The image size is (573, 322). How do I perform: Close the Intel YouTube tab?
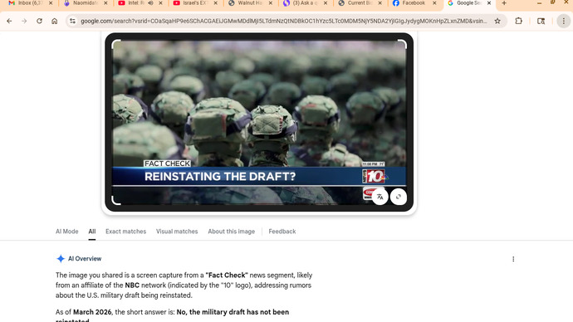[160, 3]
